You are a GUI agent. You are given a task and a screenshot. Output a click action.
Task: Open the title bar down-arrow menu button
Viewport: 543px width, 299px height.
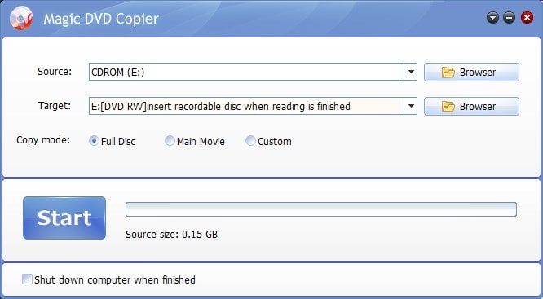492,18
